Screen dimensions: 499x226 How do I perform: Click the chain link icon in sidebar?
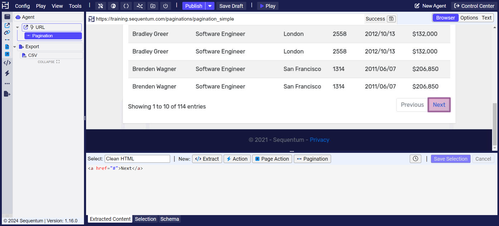[7, 33]
